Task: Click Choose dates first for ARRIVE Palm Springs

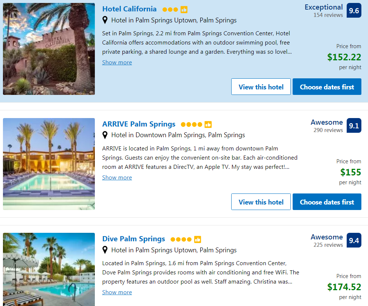Action: pyautogui.click(x=326, y=202)
